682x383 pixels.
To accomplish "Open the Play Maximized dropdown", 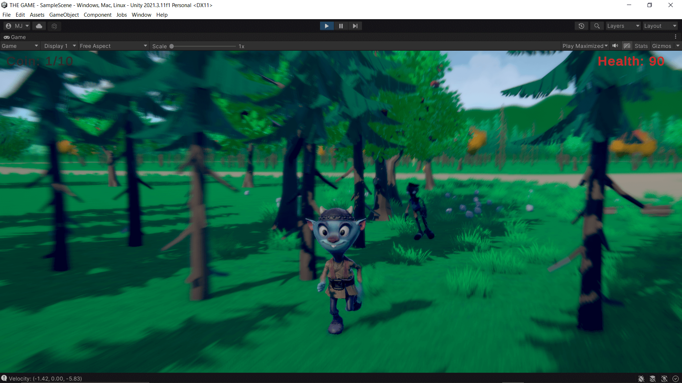I will pos(585,46).
